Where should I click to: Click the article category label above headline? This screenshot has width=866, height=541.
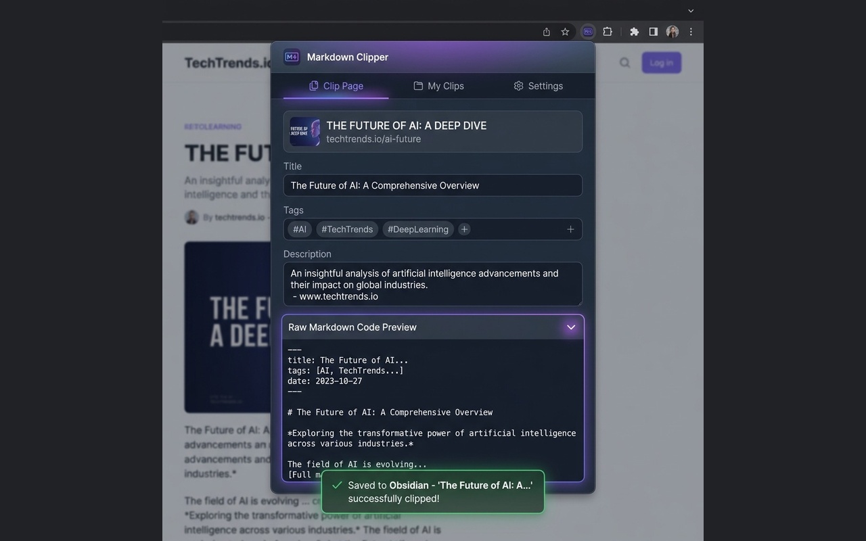[x=213, y=126]
